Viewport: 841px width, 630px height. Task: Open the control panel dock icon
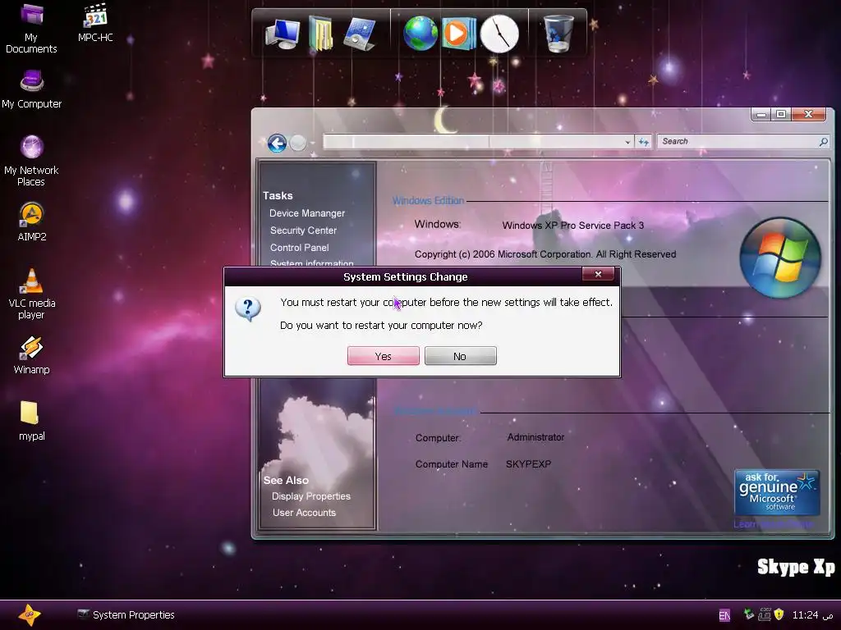[x=360, y=33]
